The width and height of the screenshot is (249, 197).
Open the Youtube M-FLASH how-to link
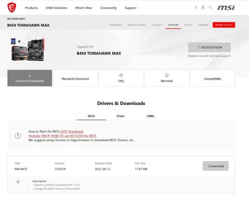pos(62,136)
